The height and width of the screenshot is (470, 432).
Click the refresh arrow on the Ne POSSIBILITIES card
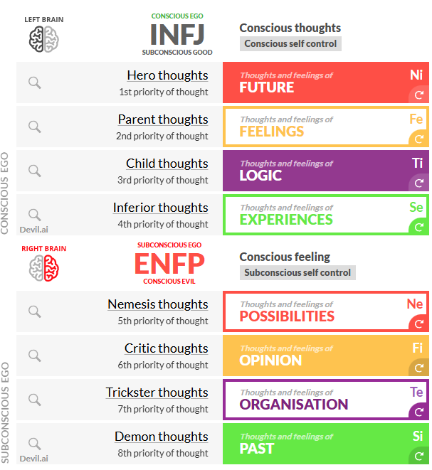418,324
